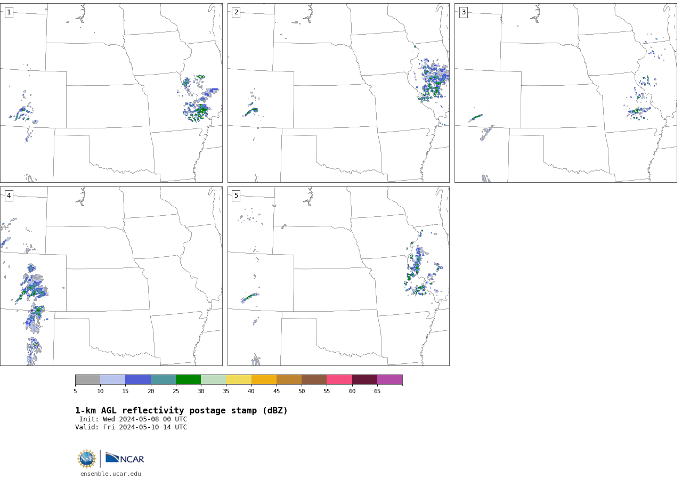The image size is (682, 480).
Task: Open ensemble member 1 reflectivity map
Action: (111, 93)
